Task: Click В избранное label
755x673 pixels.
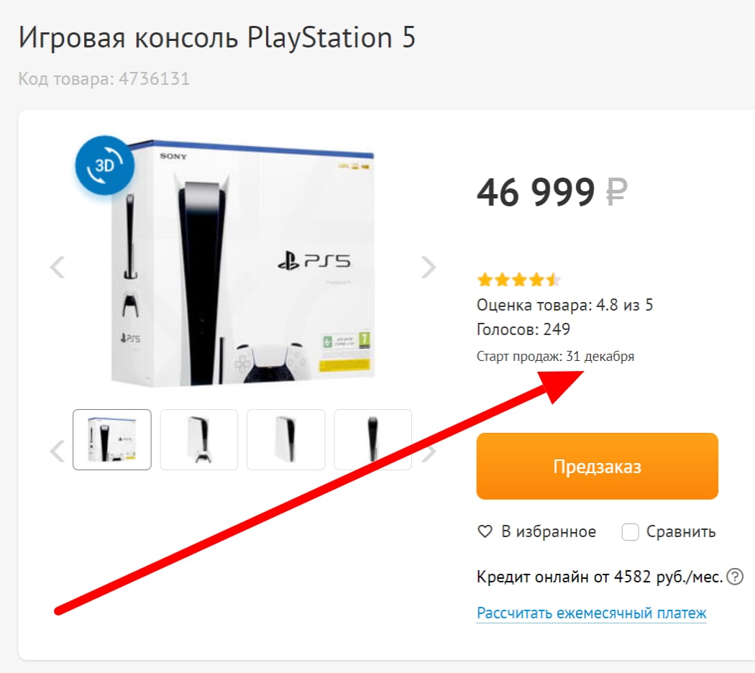Action: click(549, 531)
